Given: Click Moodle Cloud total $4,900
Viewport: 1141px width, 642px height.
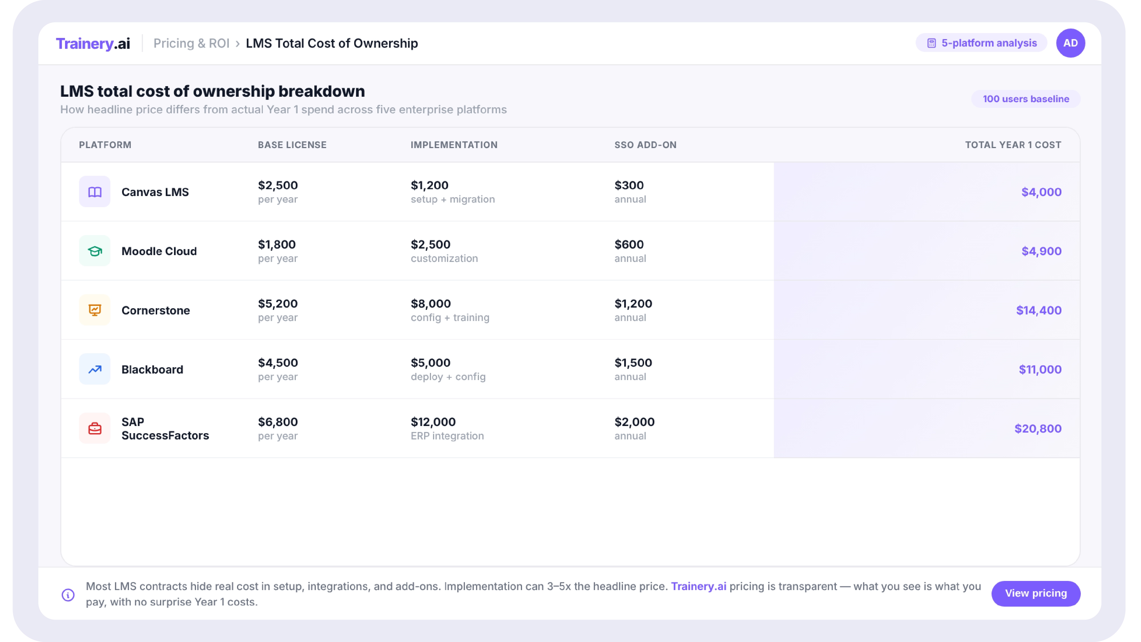Looking at the screenshot, I should pyautogui.click(x=1041, y=251).
